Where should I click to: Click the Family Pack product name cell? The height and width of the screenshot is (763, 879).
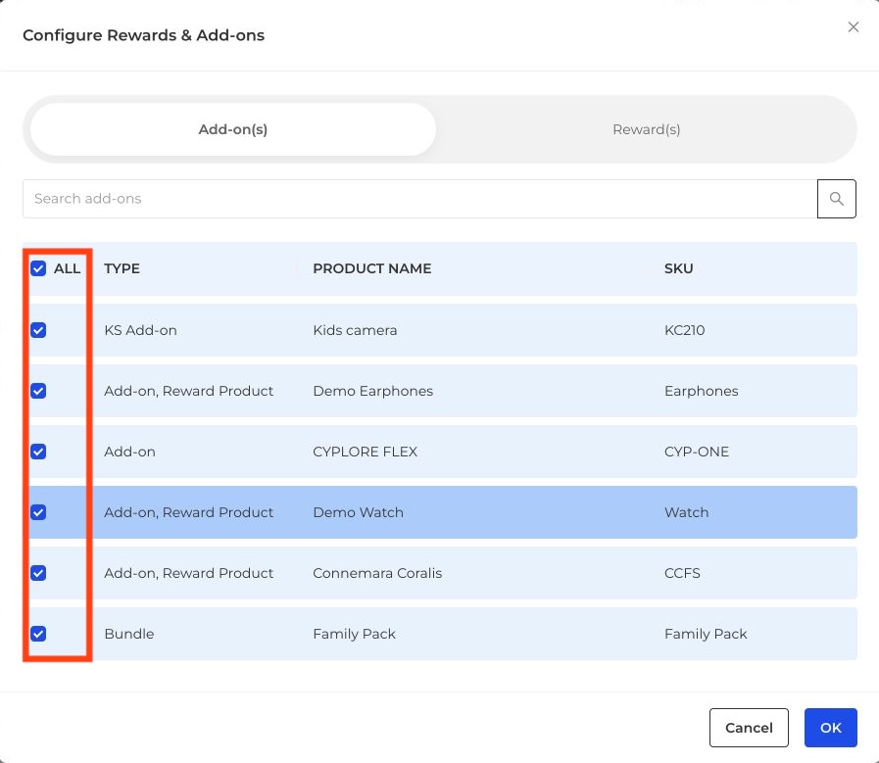(354, 634)
